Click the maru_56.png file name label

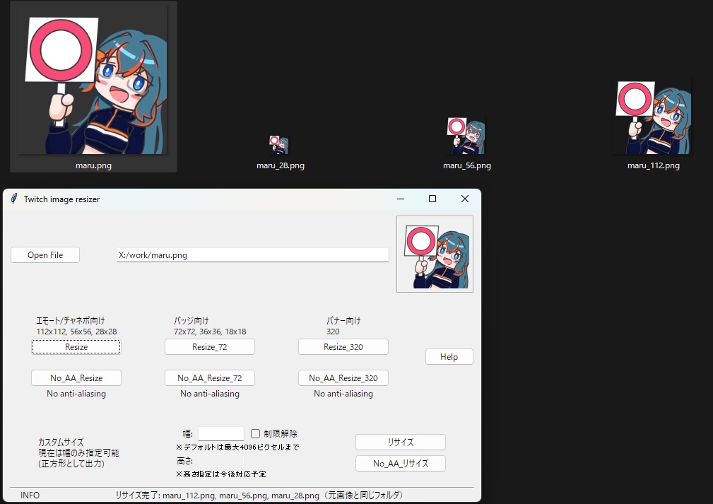[x=467, y=165]
